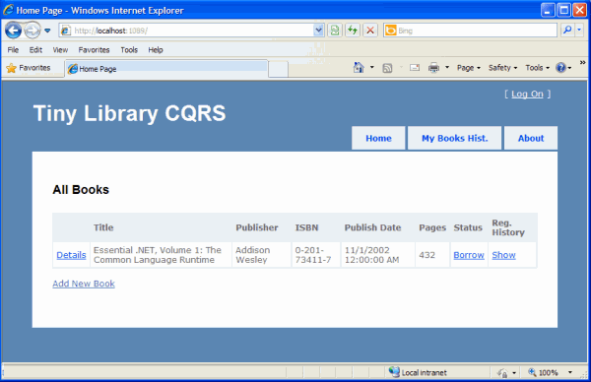The height and width of the screenshot is (382, 591).
Task: Open the Edit menu
Action: (x=35, y=50)
